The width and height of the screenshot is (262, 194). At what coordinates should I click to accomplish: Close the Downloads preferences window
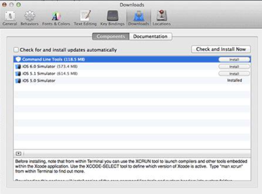pos(4,5)
